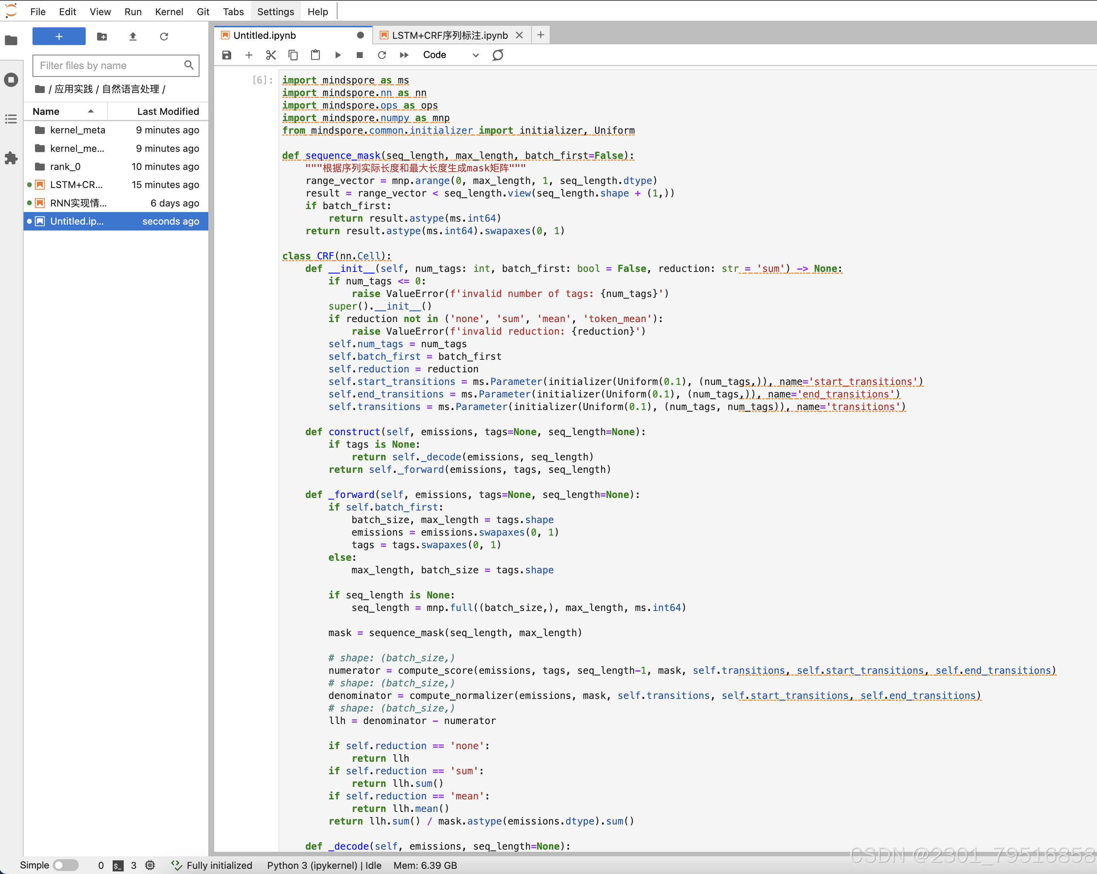Viewport: 1097px width, 874px height.
Task: Restart the kernel and run all cells
Action: pos(404,55)
